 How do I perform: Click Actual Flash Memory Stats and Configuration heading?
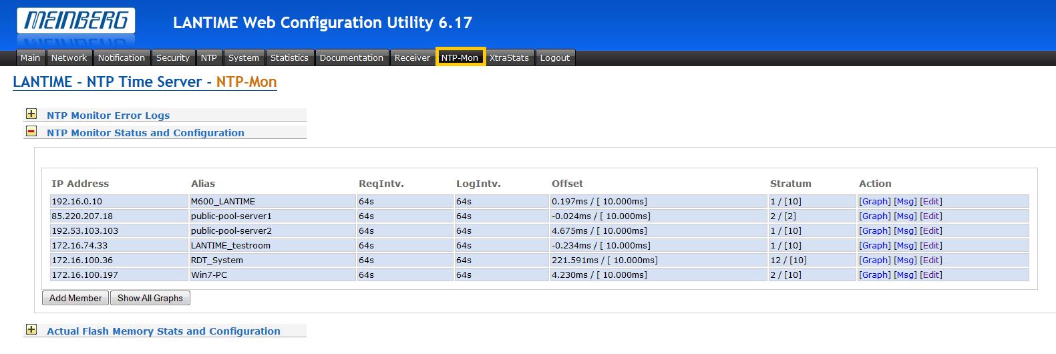[164, 331]
